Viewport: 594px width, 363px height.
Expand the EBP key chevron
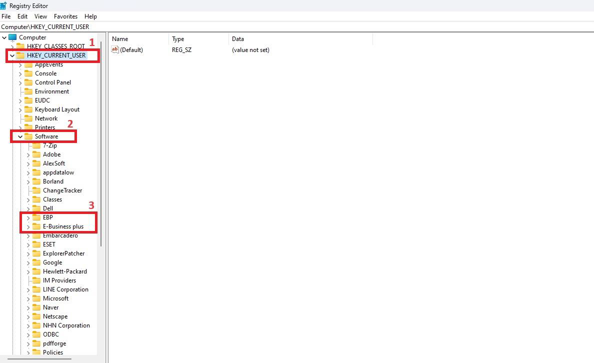28,217
